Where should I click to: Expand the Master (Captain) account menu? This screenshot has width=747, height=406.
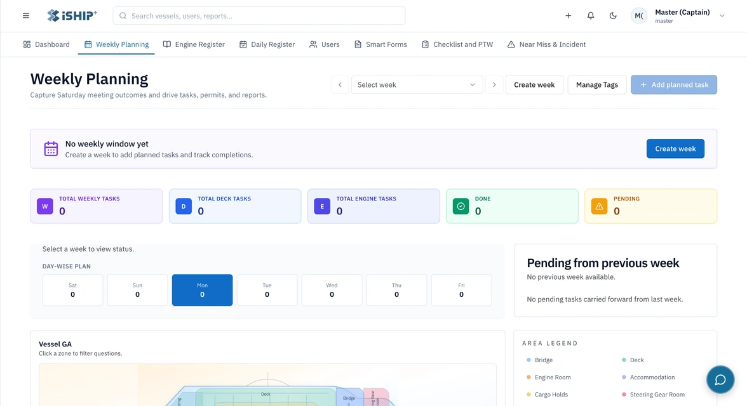pyautogui.click(x=722, y=16)
